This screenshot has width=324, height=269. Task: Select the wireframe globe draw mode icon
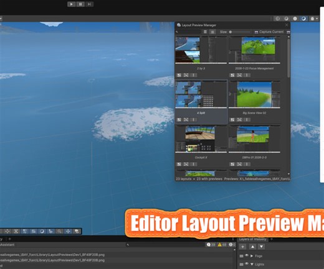pyautogui.click(x=278, y=19)
